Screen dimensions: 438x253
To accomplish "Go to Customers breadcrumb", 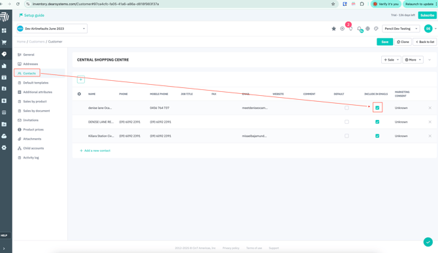I will (37, 42).
